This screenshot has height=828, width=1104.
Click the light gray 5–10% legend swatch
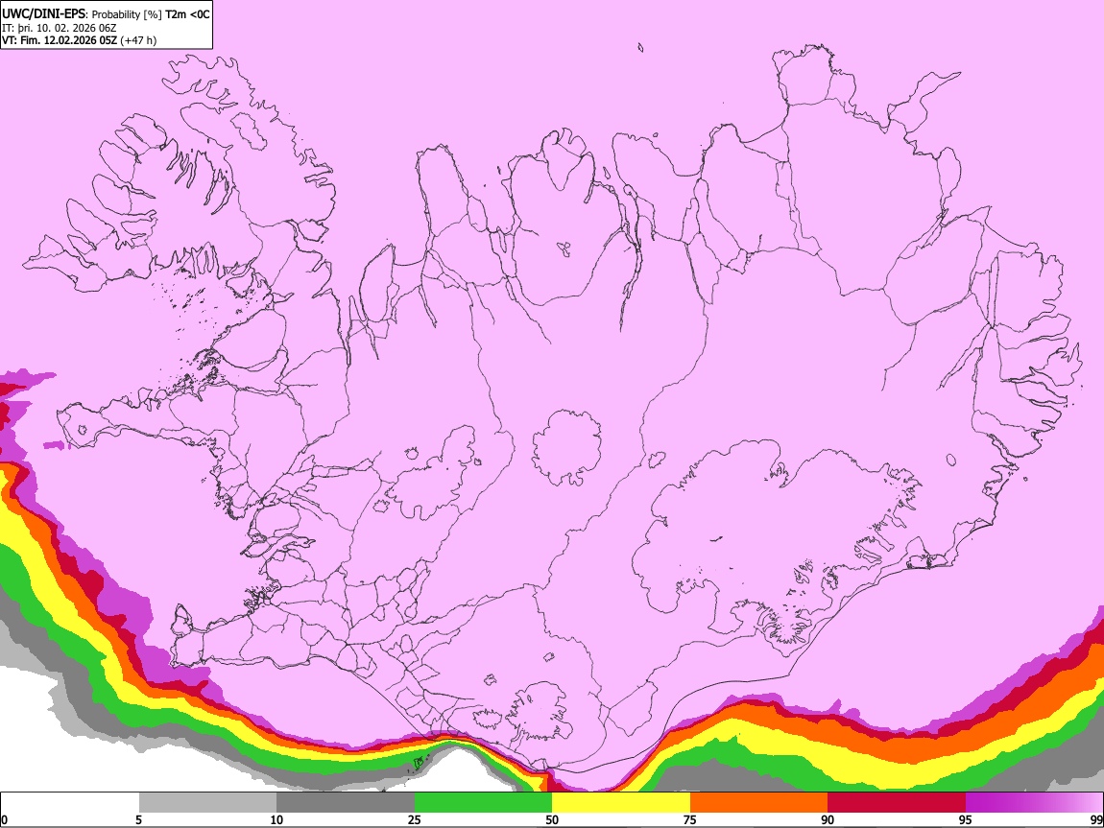(207, 803)
